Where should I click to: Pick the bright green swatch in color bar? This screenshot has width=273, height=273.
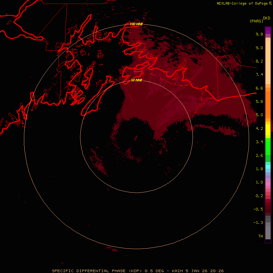tap(268, 146)
